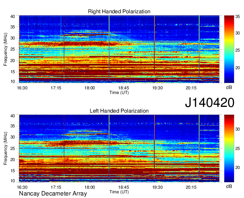Click the 16:30 tick of Right Handed plot

click(22, 88)
